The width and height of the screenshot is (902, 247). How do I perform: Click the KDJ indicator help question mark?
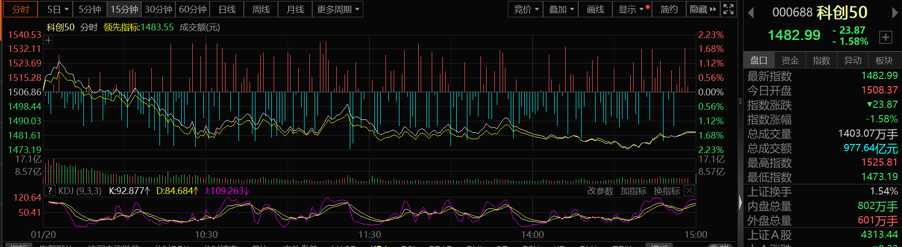(x=50, y=191)
